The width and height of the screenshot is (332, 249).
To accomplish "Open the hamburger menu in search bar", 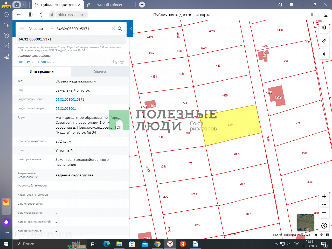I will click(x=22, y=29).
